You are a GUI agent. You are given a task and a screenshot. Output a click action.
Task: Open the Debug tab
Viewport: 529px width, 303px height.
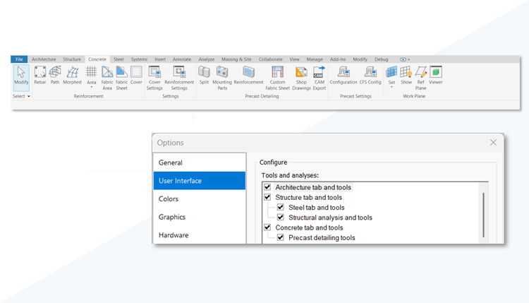381,59
